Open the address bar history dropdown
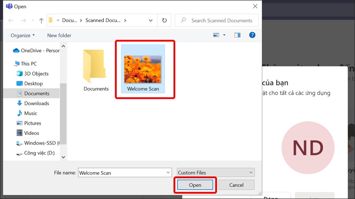This screenshot has width=355, height=199. [x=150, y=20]
